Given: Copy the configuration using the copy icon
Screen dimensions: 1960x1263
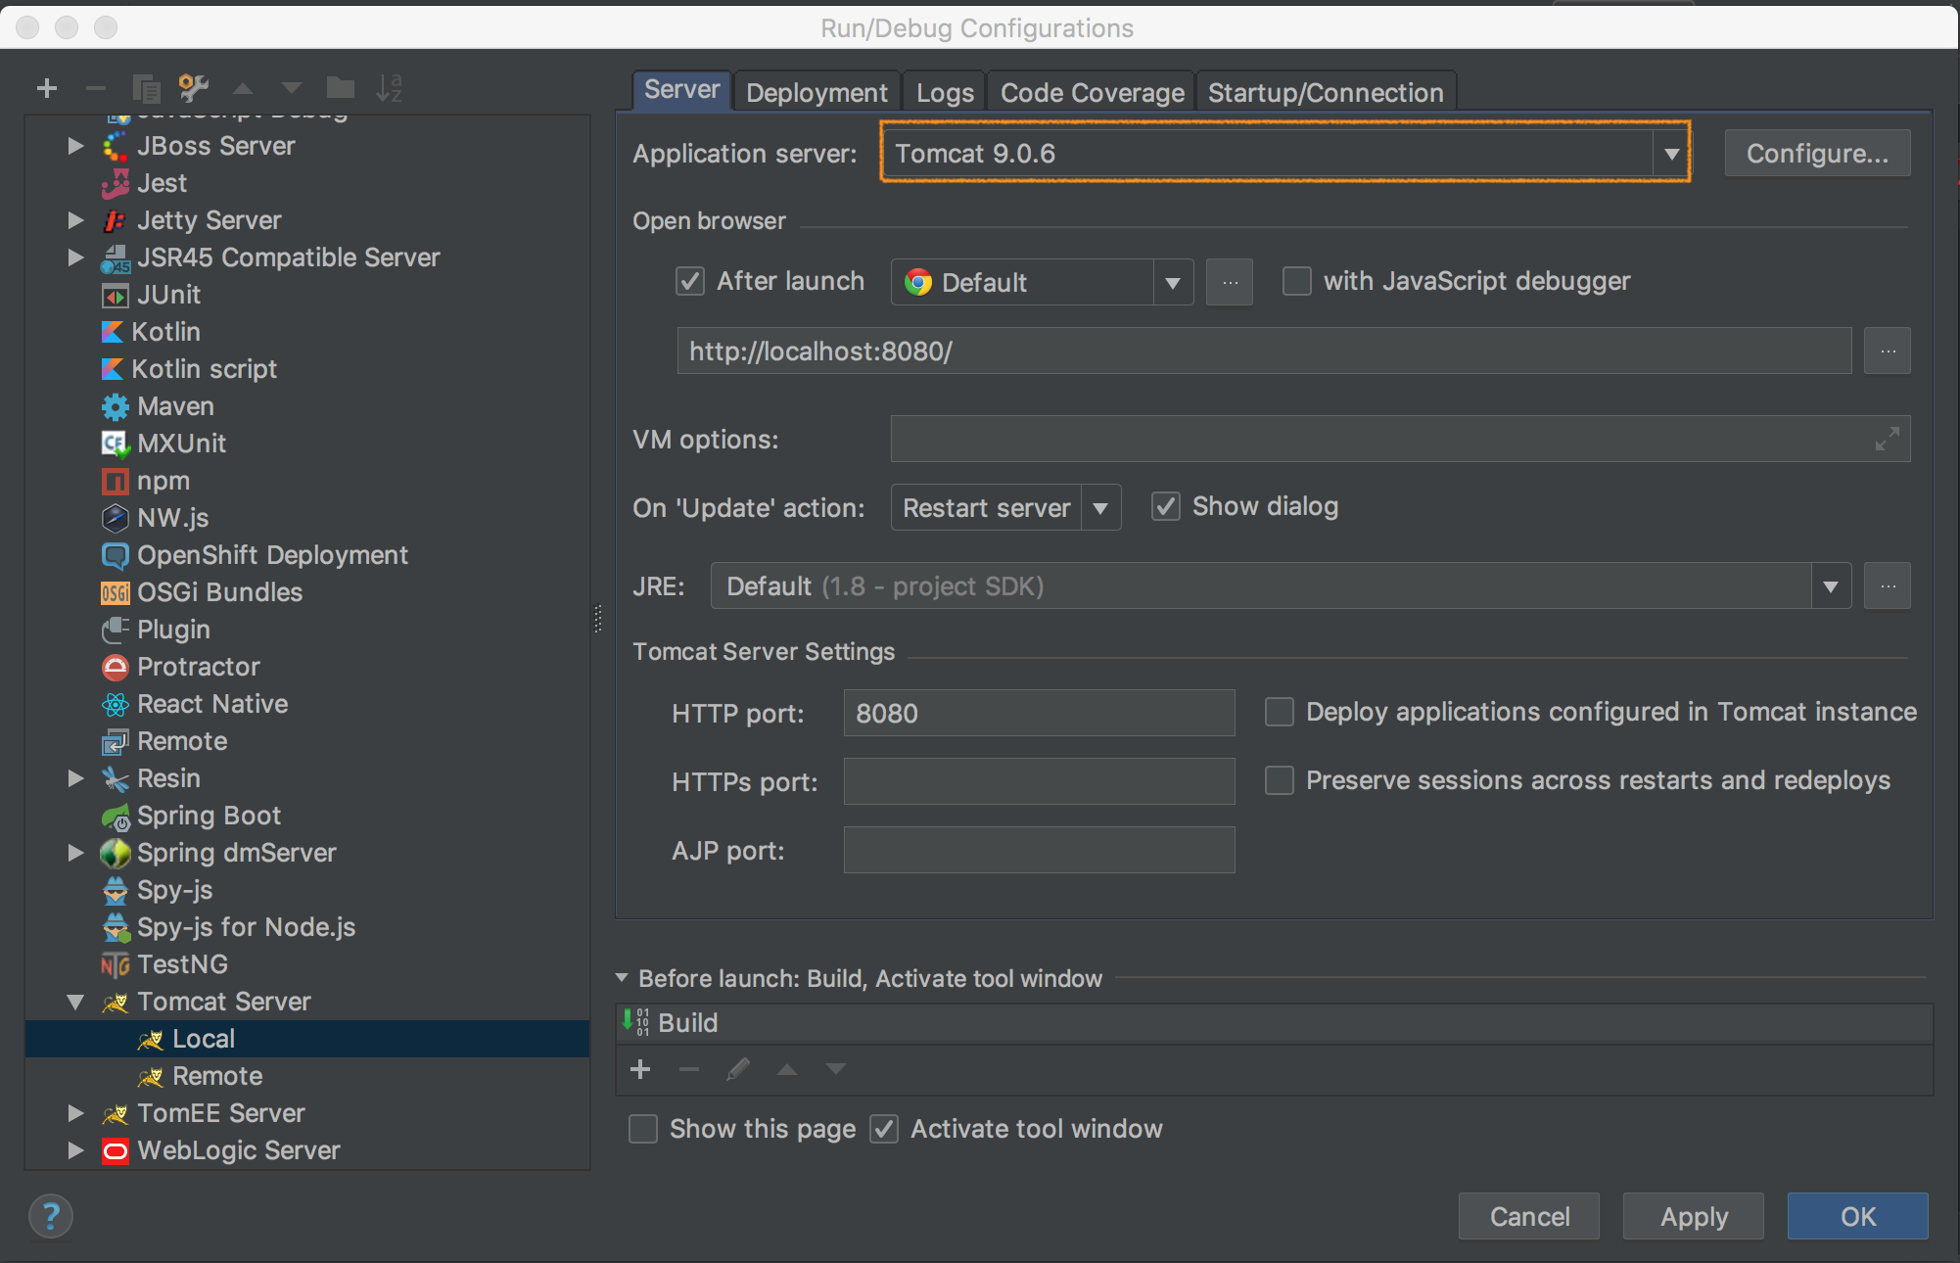Looking at the screenshot, I should click(x=146, y=89).
